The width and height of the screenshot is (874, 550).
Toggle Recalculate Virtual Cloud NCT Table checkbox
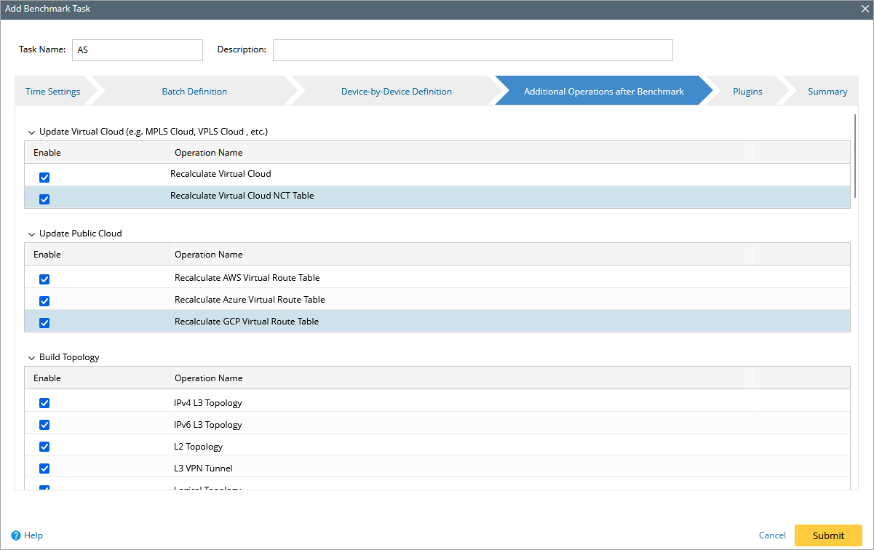tap(44, 199)
